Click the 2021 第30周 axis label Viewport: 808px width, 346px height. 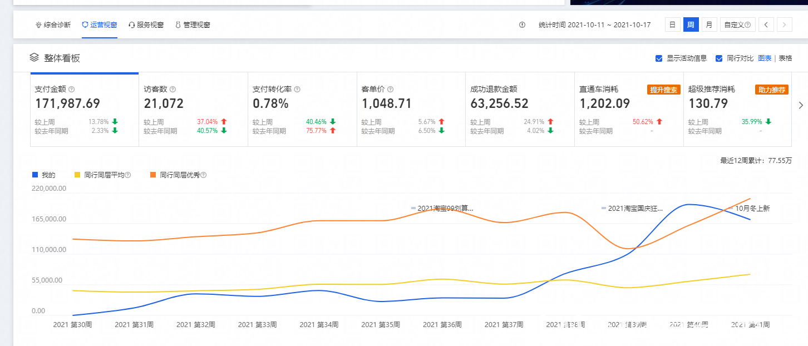point(72,324)
